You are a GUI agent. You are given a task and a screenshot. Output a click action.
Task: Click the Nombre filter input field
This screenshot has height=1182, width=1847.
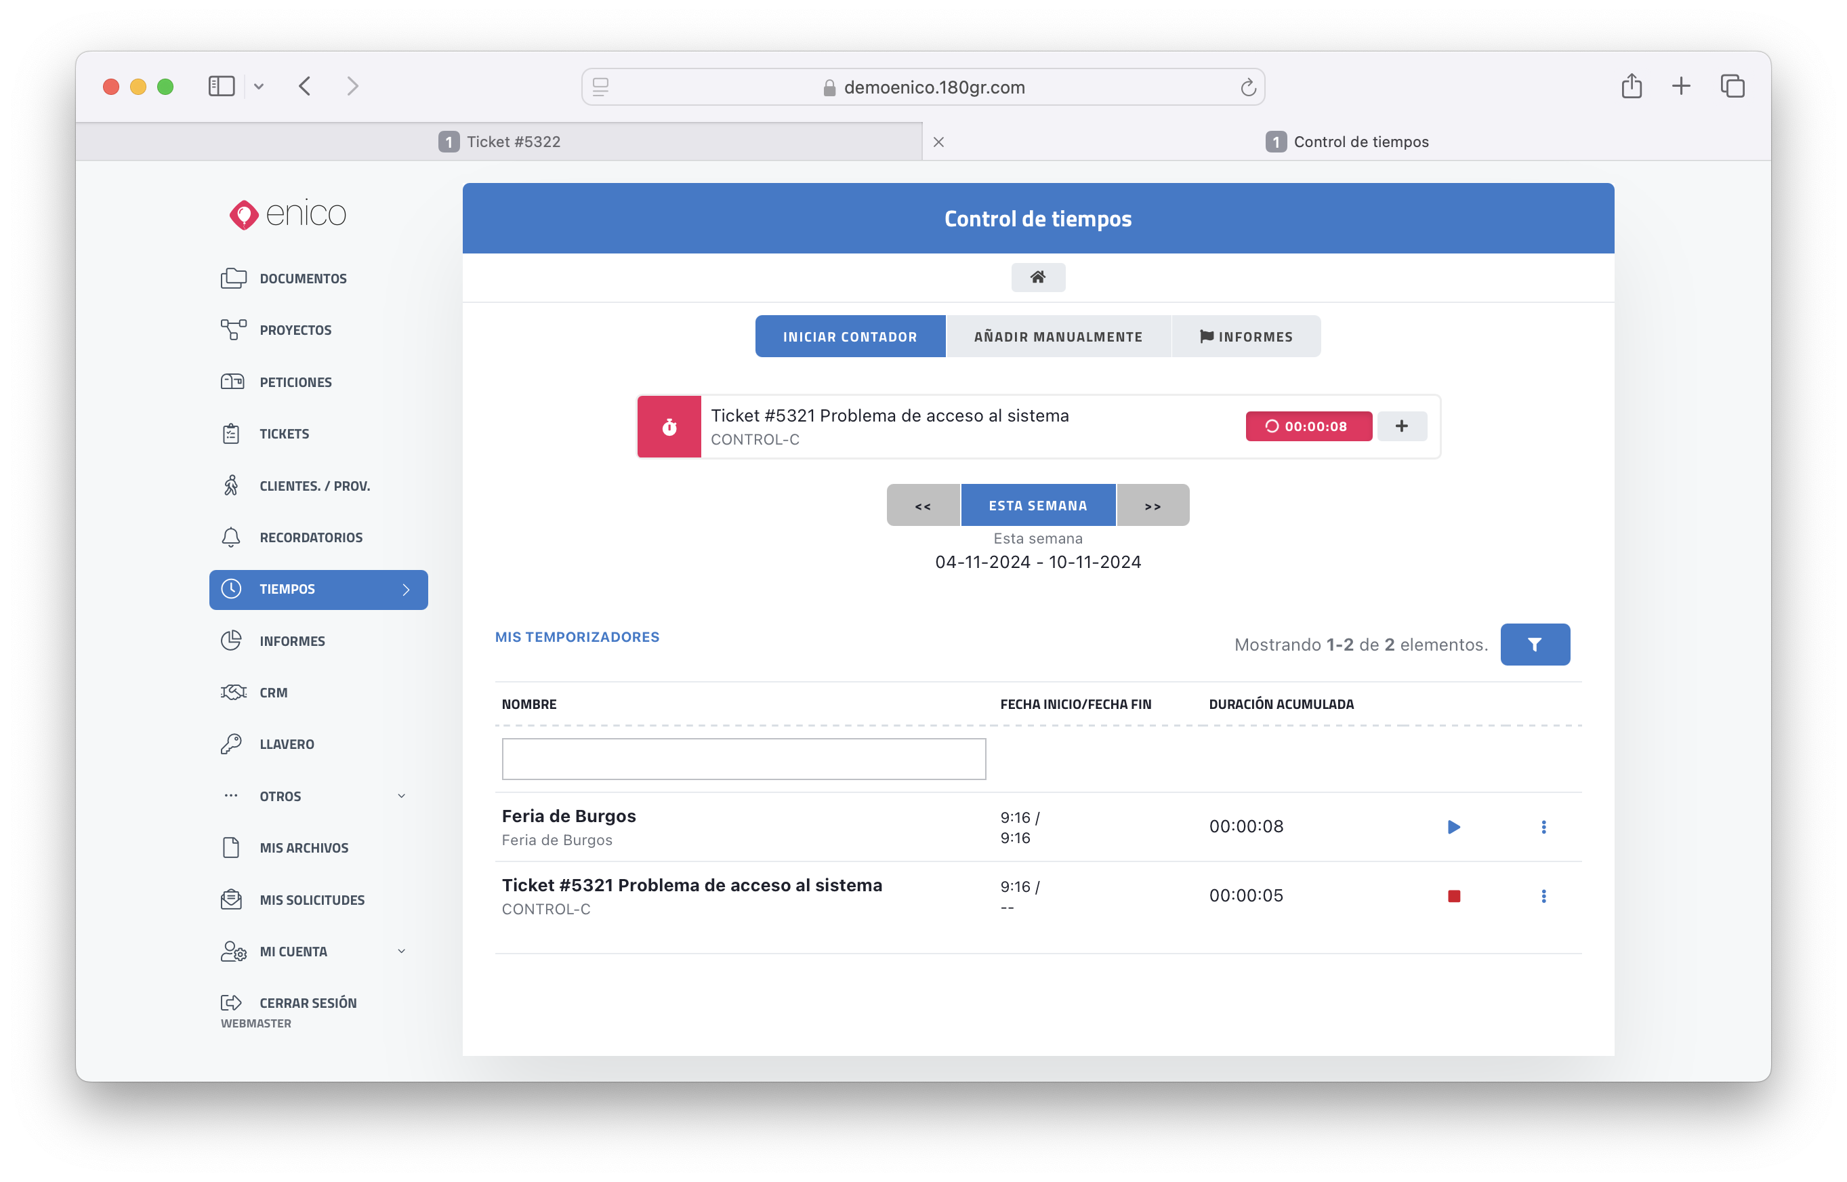(x=743, y=759)
